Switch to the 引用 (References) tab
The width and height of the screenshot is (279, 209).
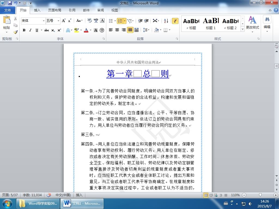click(72, 10)
